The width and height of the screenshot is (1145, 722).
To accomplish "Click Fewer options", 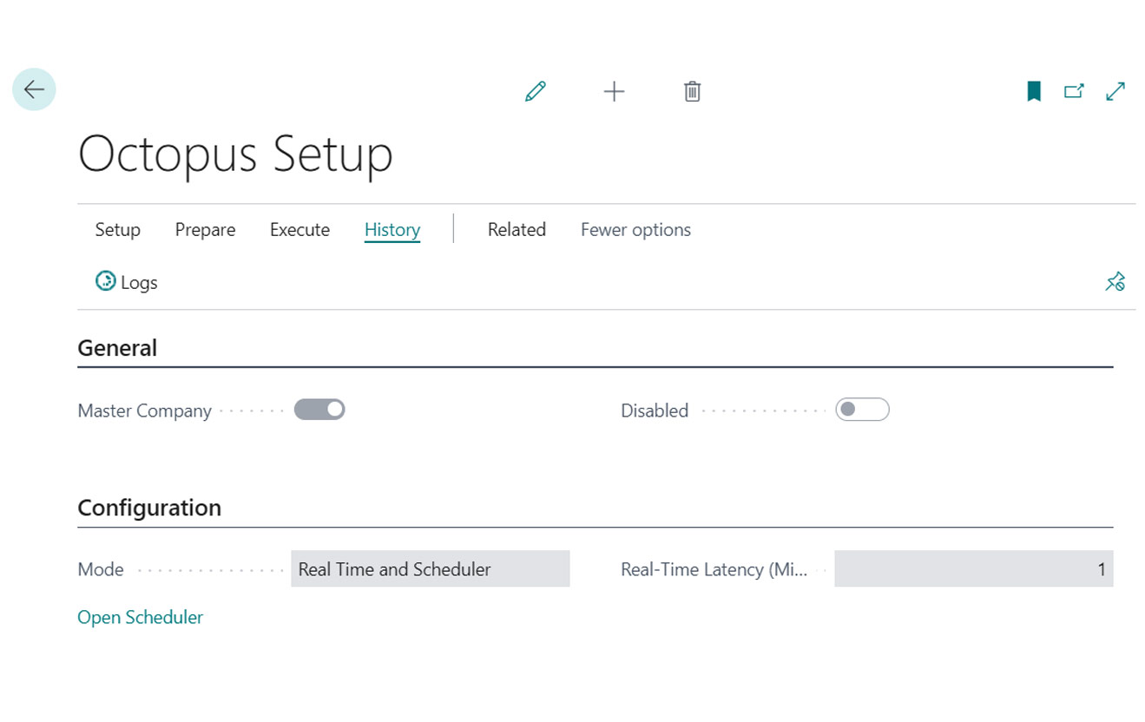I will (x=635, y=230).
